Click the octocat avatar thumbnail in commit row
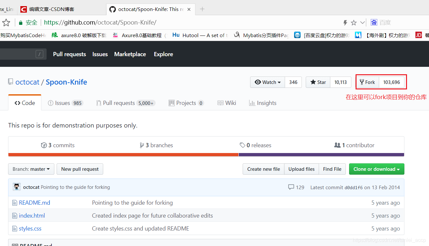Image resolution: width=429 pixels, height=246 pixels. click(x=16, y=187)
